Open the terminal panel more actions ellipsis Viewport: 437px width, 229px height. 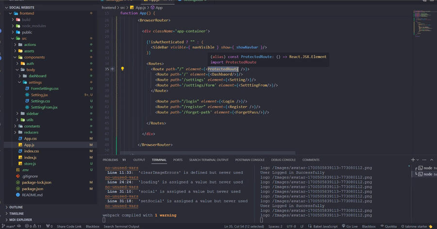[x=424, y=159]
